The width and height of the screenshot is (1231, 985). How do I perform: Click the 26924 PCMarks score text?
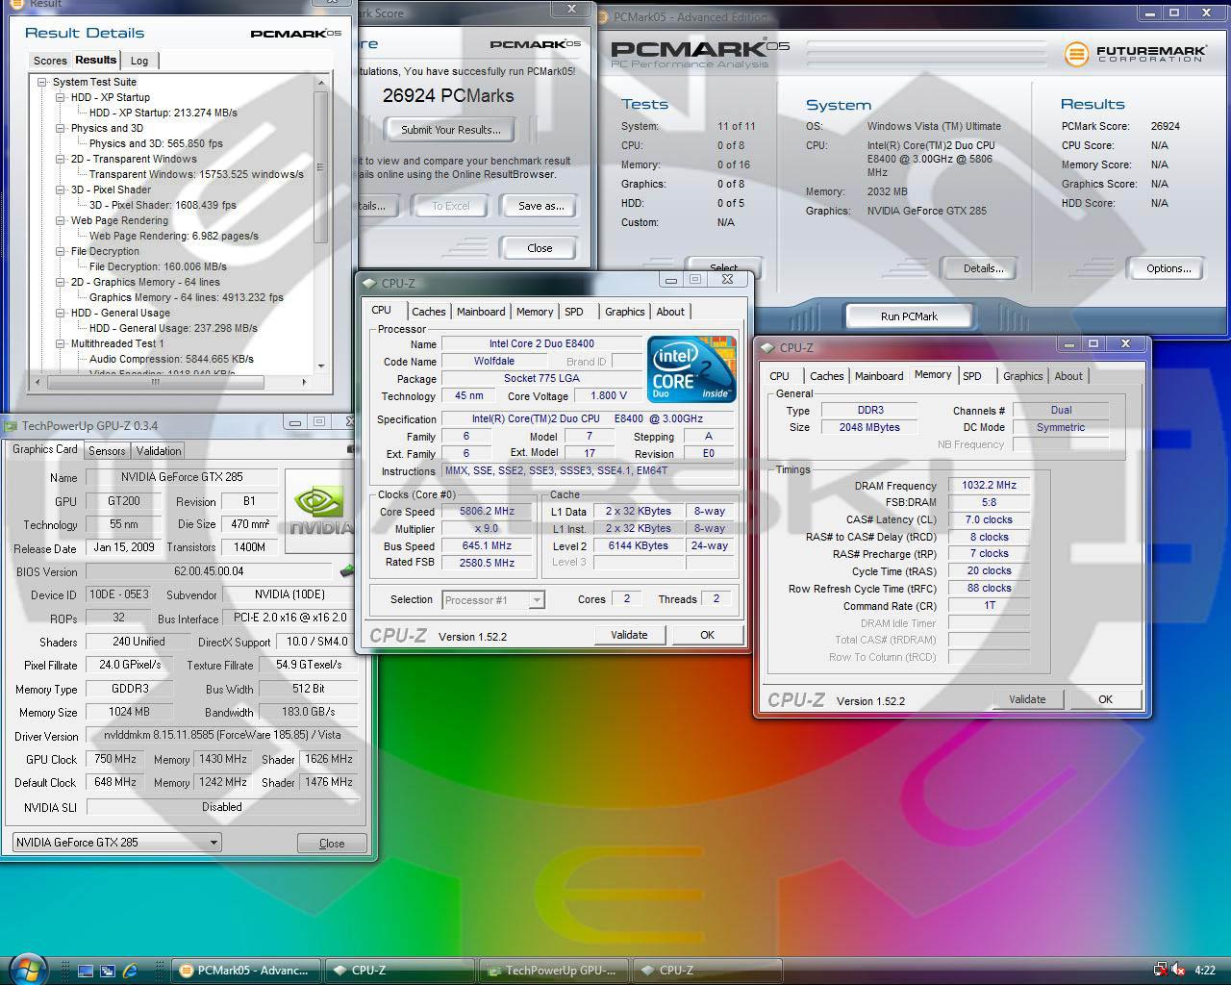[x=448, y=95]
